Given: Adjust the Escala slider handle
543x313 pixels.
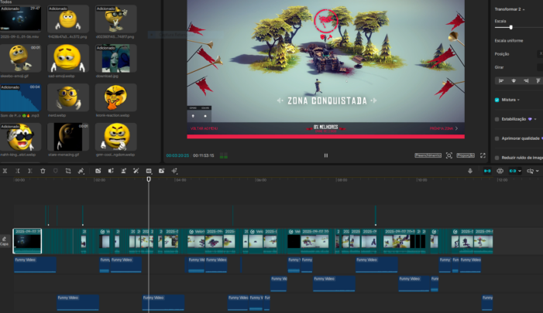Looking at the screenshot, I should coord(510,27).
